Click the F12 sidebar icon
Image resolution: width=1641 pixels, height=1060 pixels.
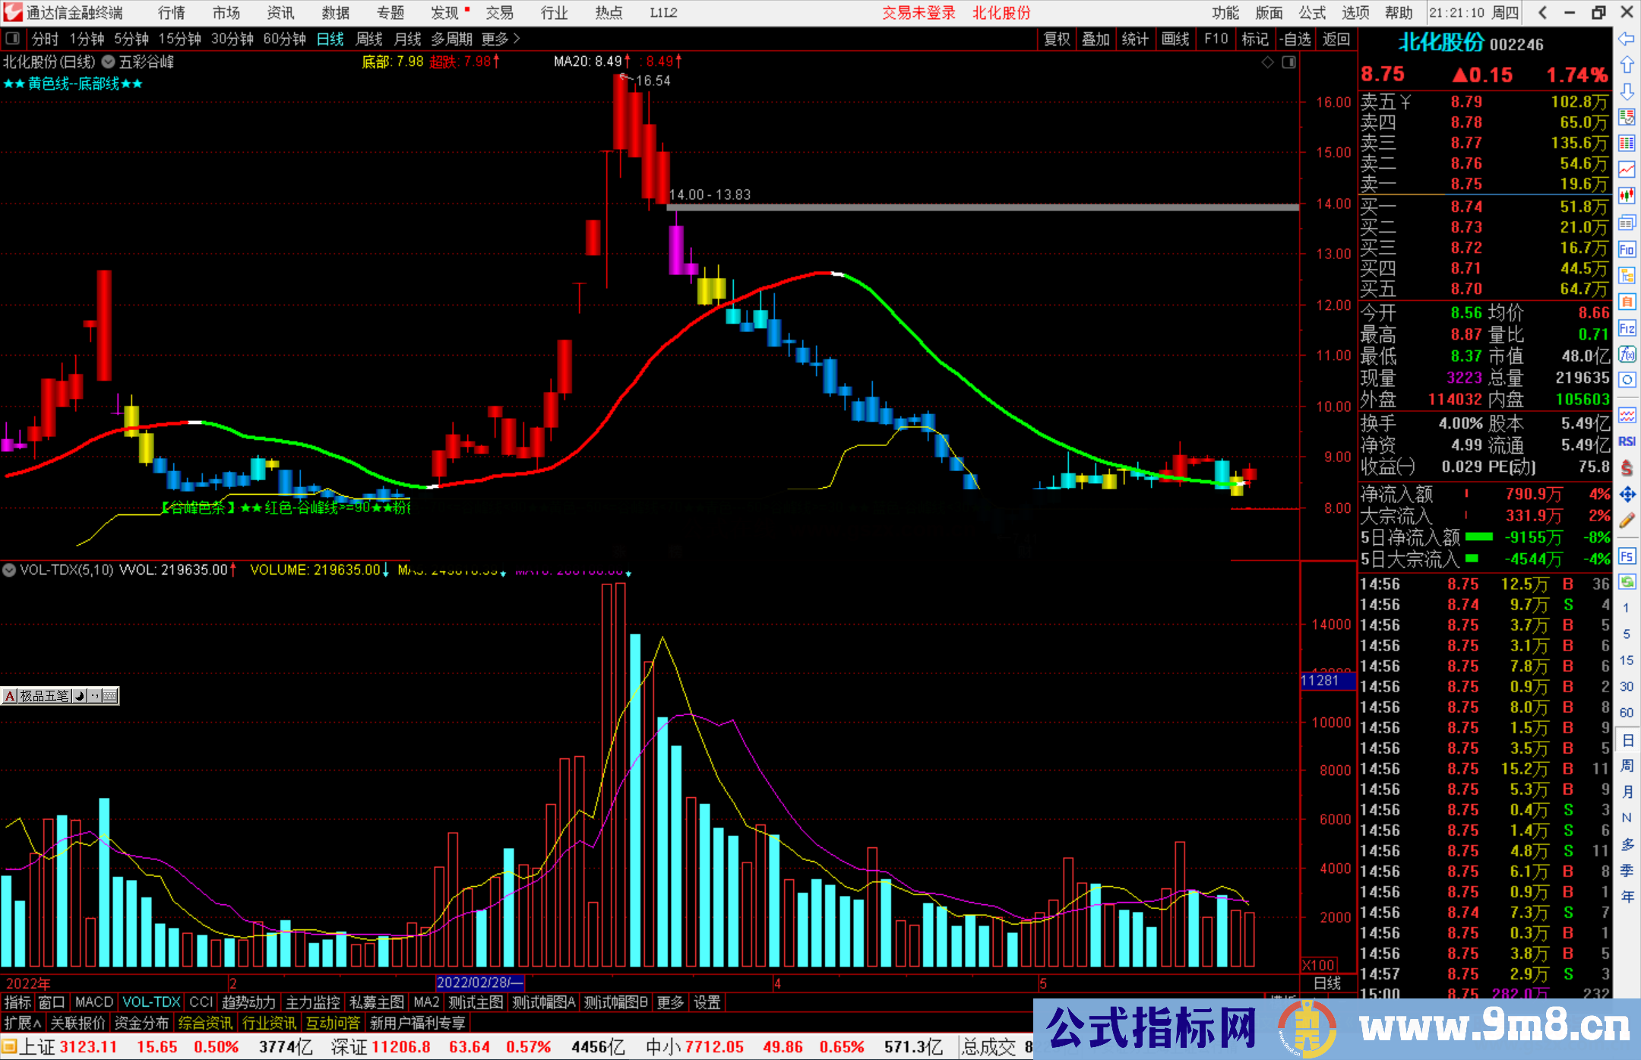1627,328
